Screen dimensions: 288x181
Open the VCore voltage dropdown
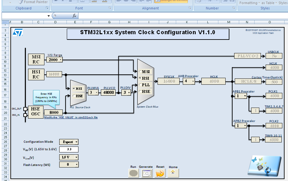76,157
